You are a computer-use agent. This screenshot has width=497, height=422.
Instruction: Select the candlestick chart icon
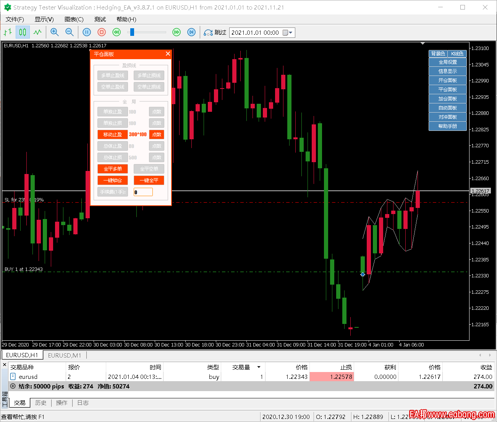[23, 32]
